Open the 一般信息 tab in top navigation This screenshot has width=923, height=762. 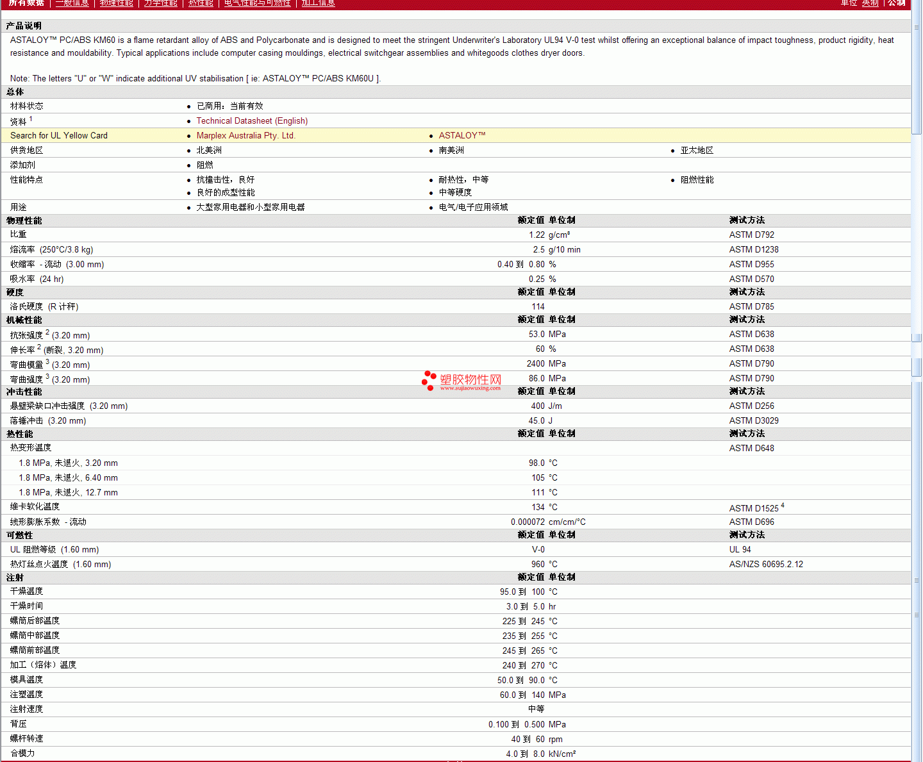pos(72,3)
